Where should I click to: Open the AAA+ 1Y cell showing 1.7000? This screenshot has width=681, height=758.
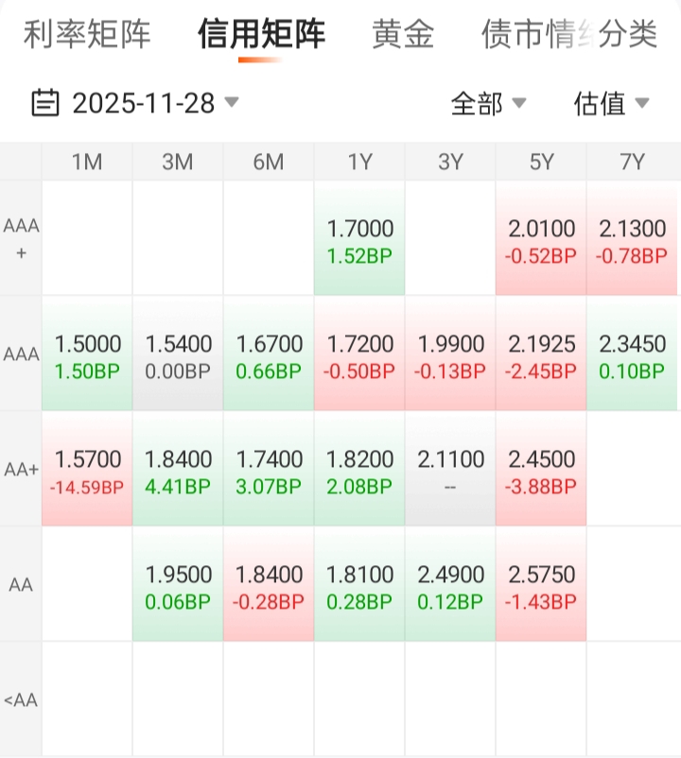coord(359,239)
